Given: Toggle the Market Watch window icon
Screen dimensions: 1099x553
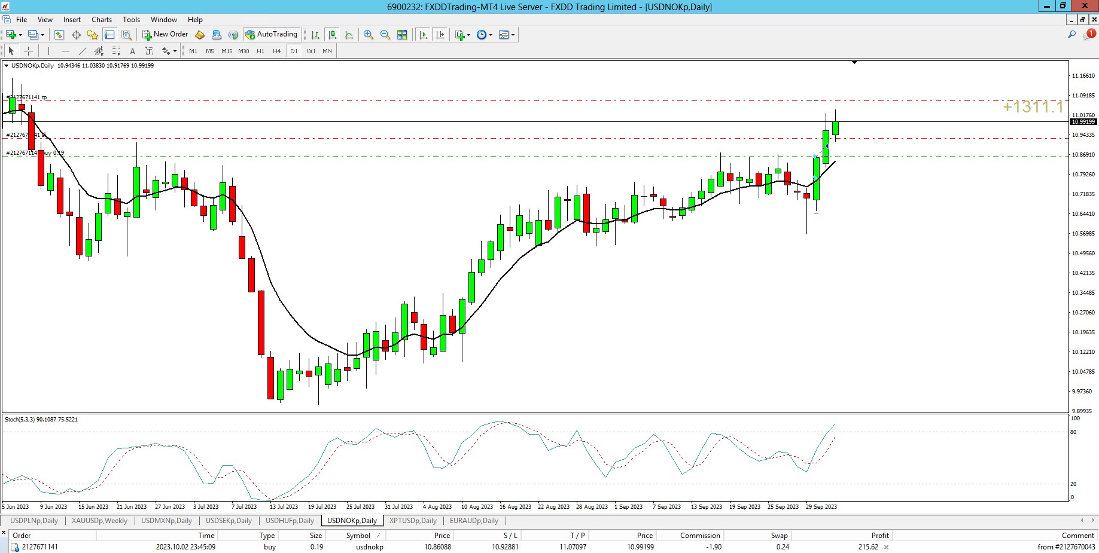Looking at the screenshot, I should 59,35.
